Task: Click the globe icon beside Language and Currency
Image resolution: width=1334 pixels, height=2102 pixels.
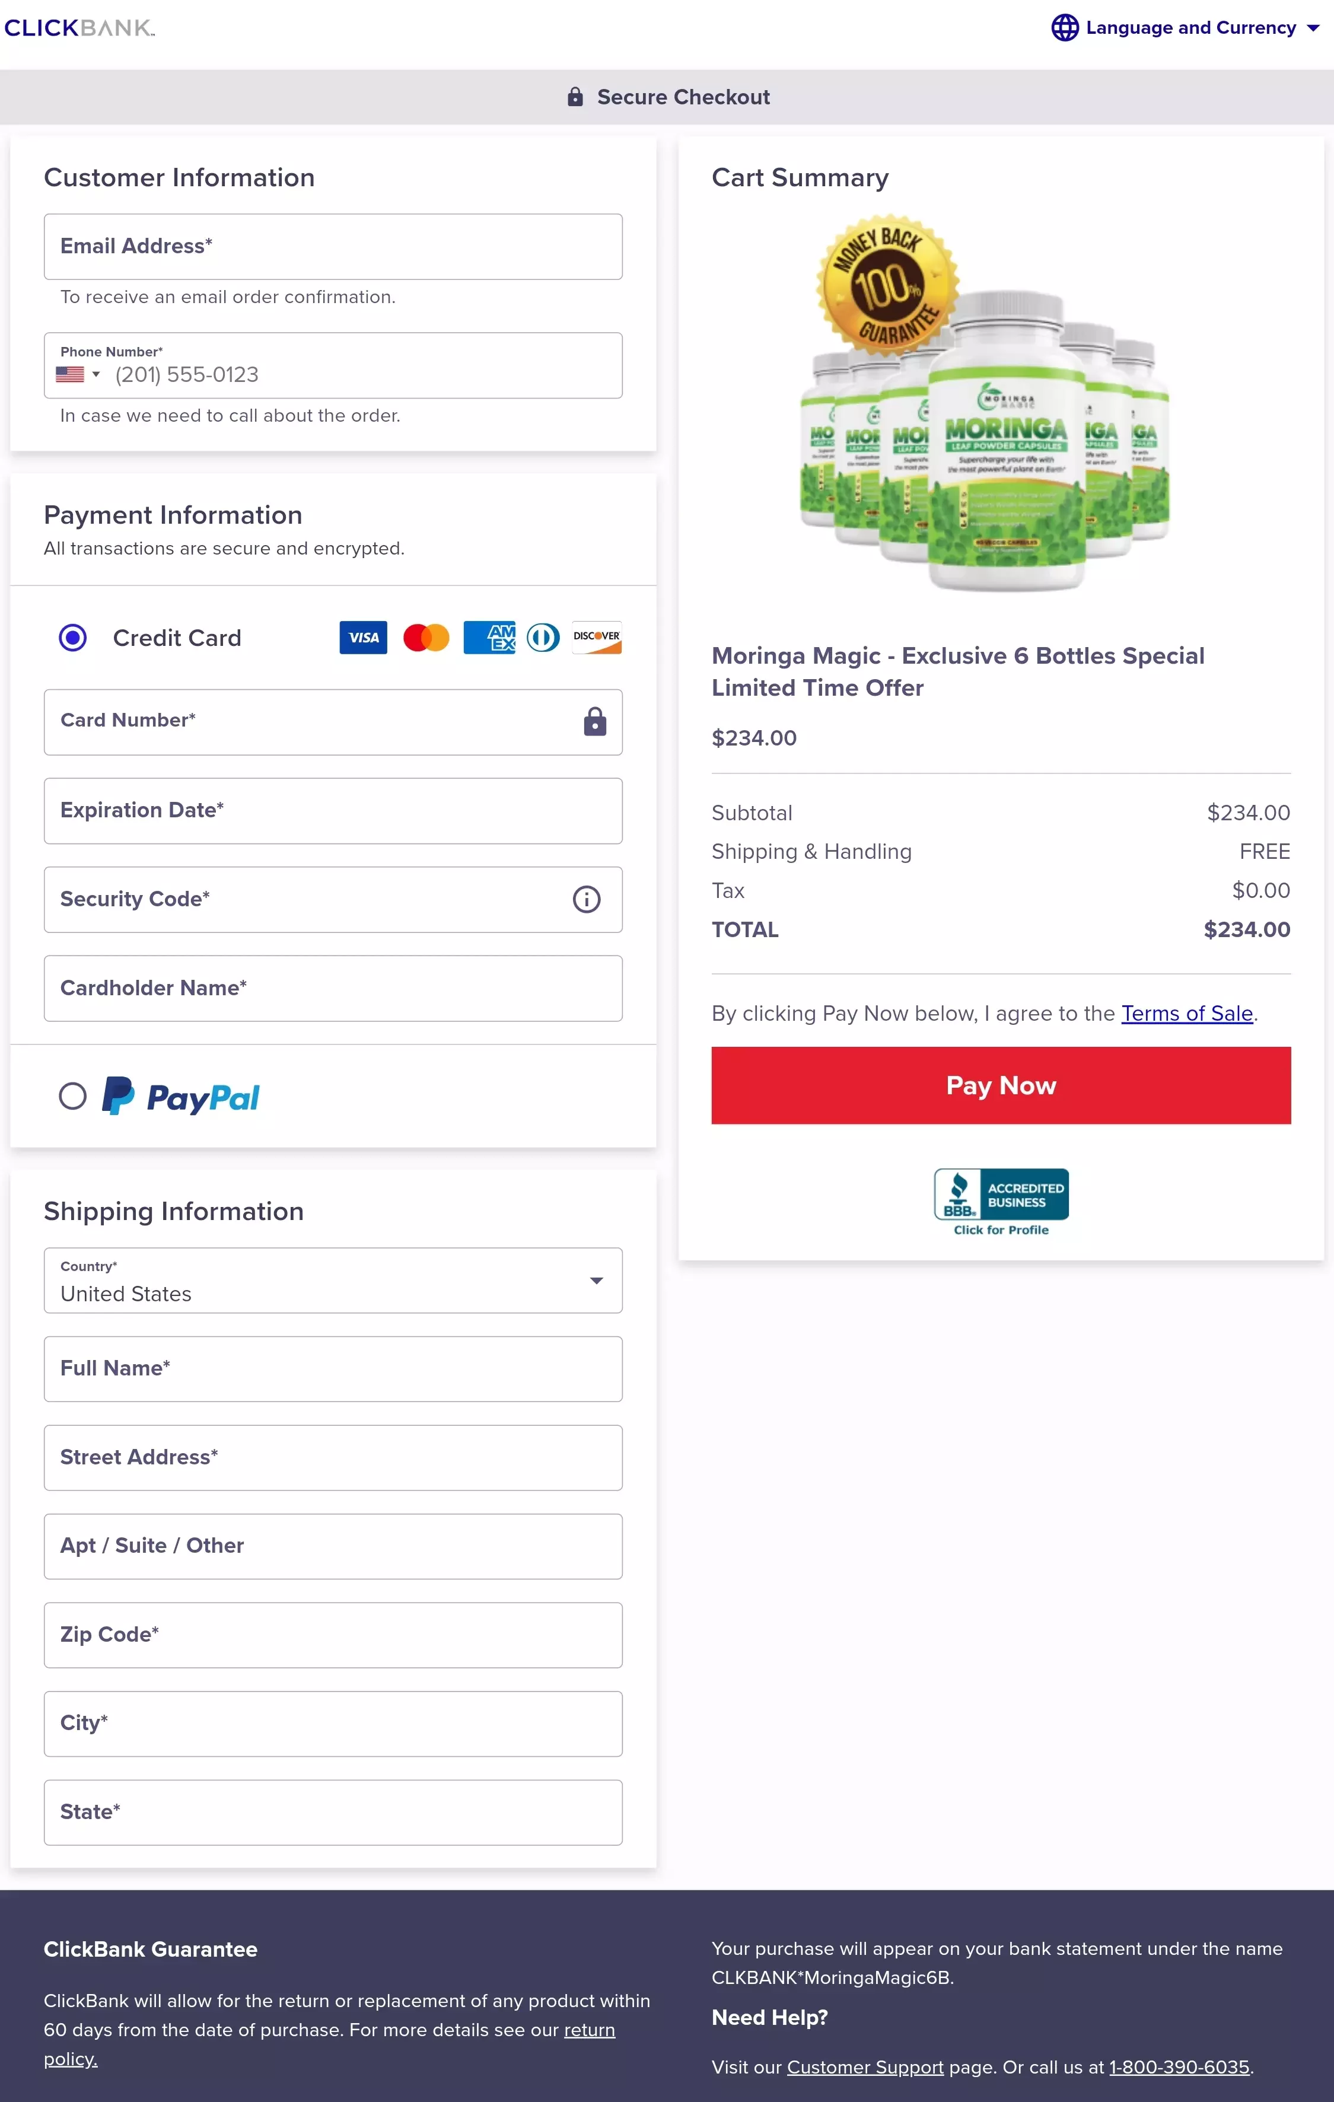Action: pyautogui.click(x=1064, y=28)
